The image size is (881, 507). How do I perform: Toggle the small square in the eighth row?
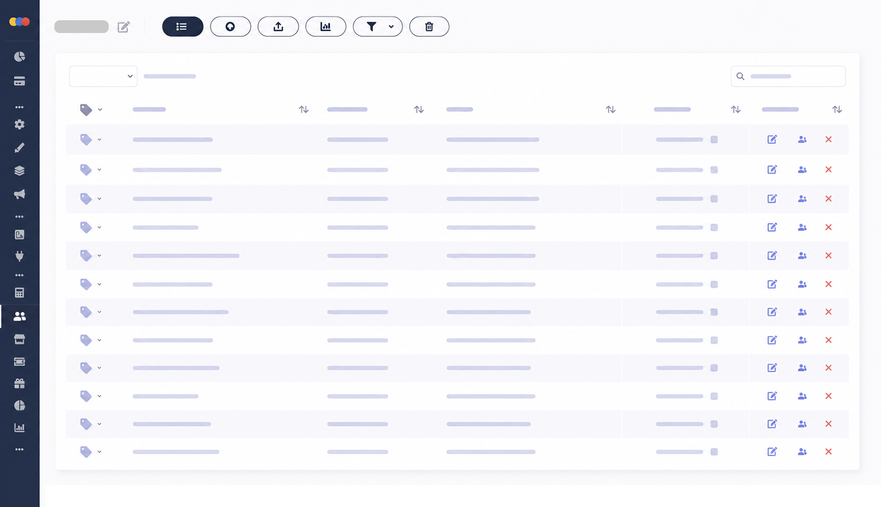714,340
